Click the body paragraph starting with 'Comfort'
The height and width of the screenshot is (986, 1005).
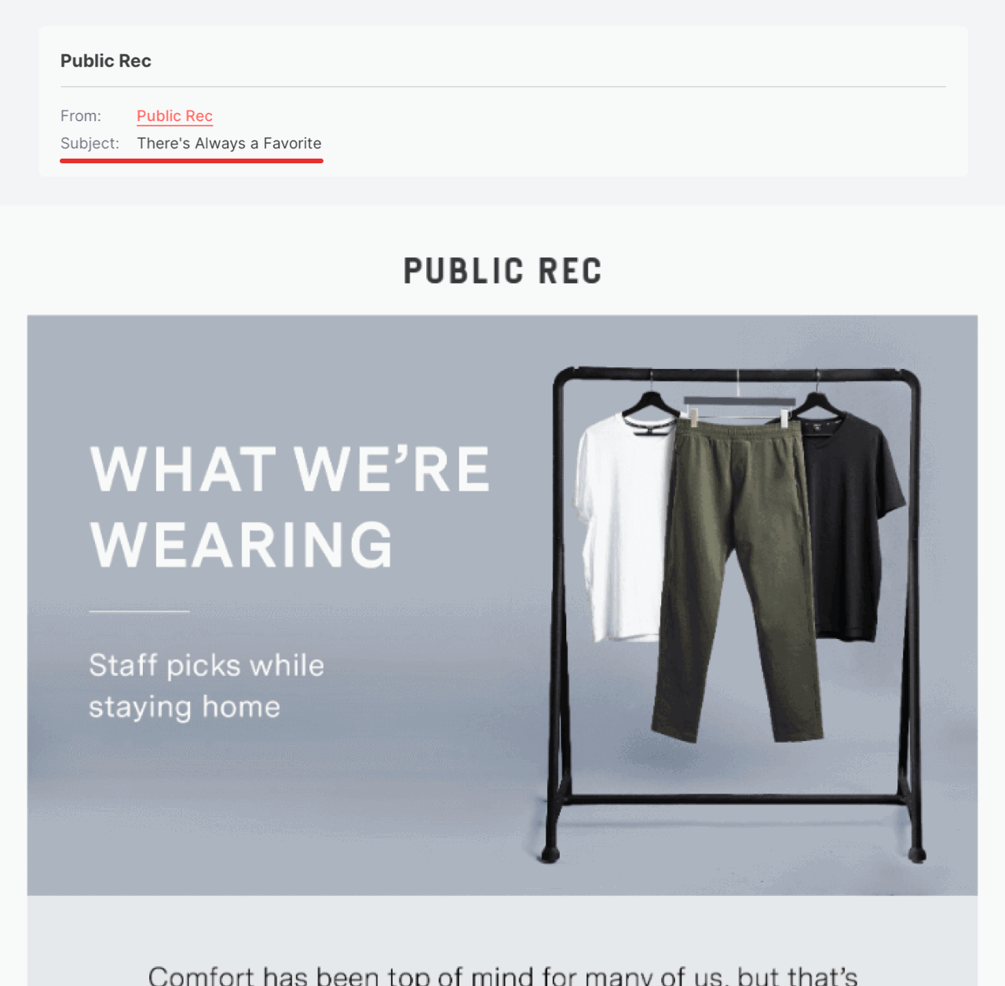[x=502, y=975]
